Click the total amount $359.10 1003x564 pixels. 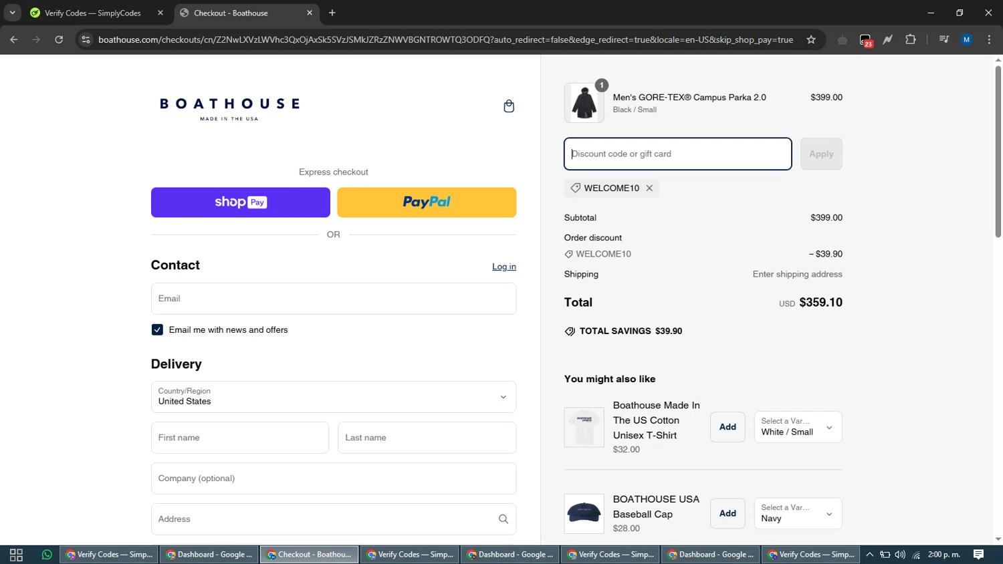pos(821,303)
